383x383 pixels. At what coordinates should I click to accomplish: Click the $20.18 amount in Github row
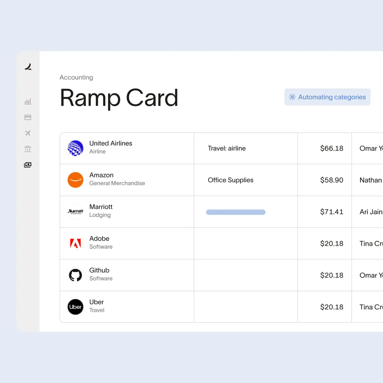pos(332,275)
